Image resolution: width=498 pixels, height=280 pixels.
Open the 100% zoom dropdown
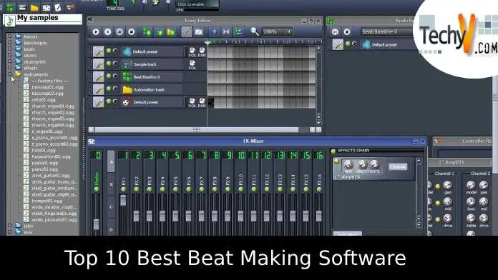tap(277, 31)
